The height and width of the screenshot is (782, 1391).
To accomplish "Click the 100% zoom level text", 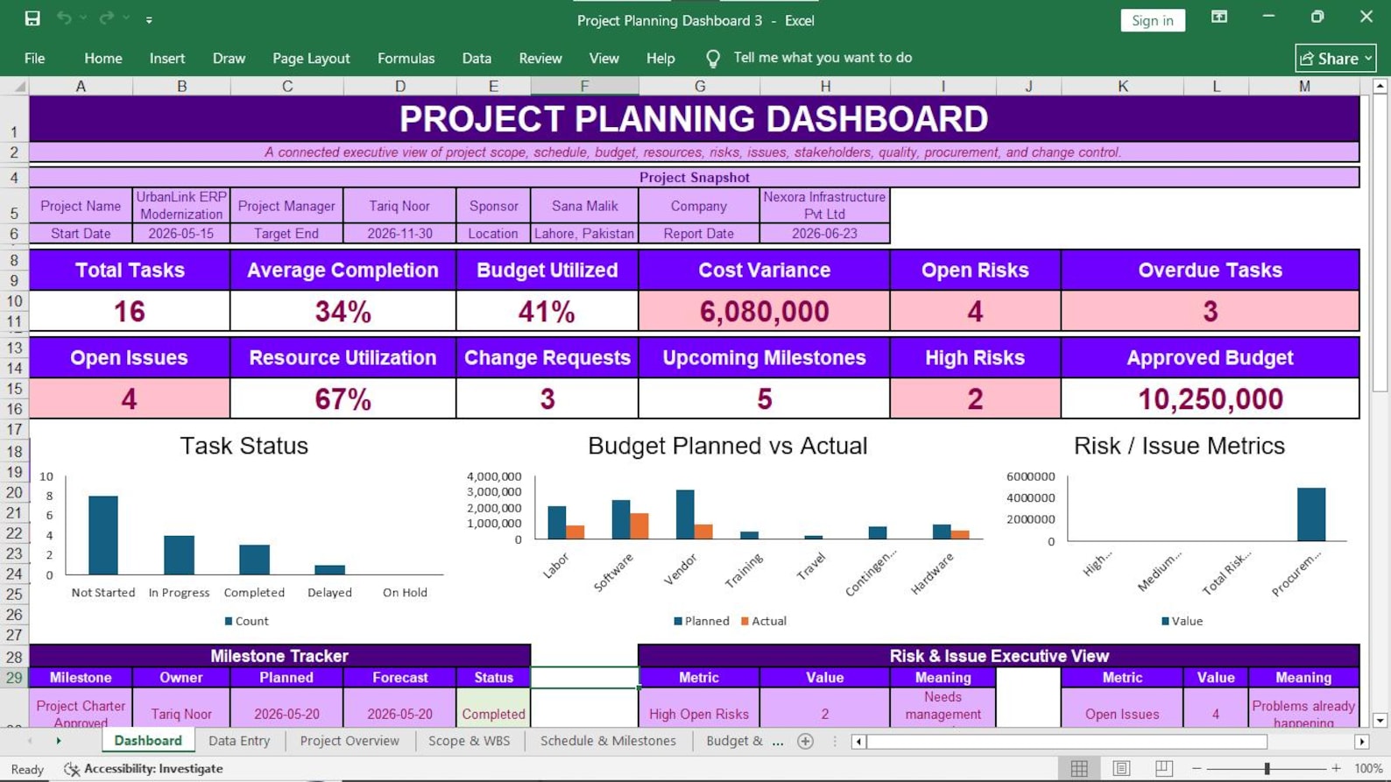I will tap(1368, 769).
